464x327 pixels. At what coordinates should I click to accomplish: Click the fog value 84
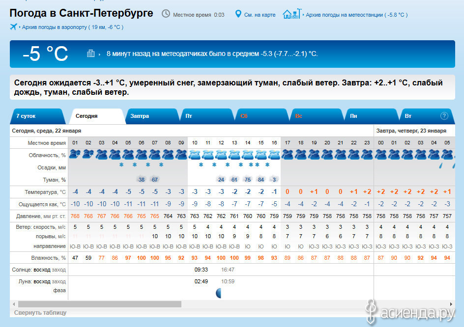[x=261, y=180]
